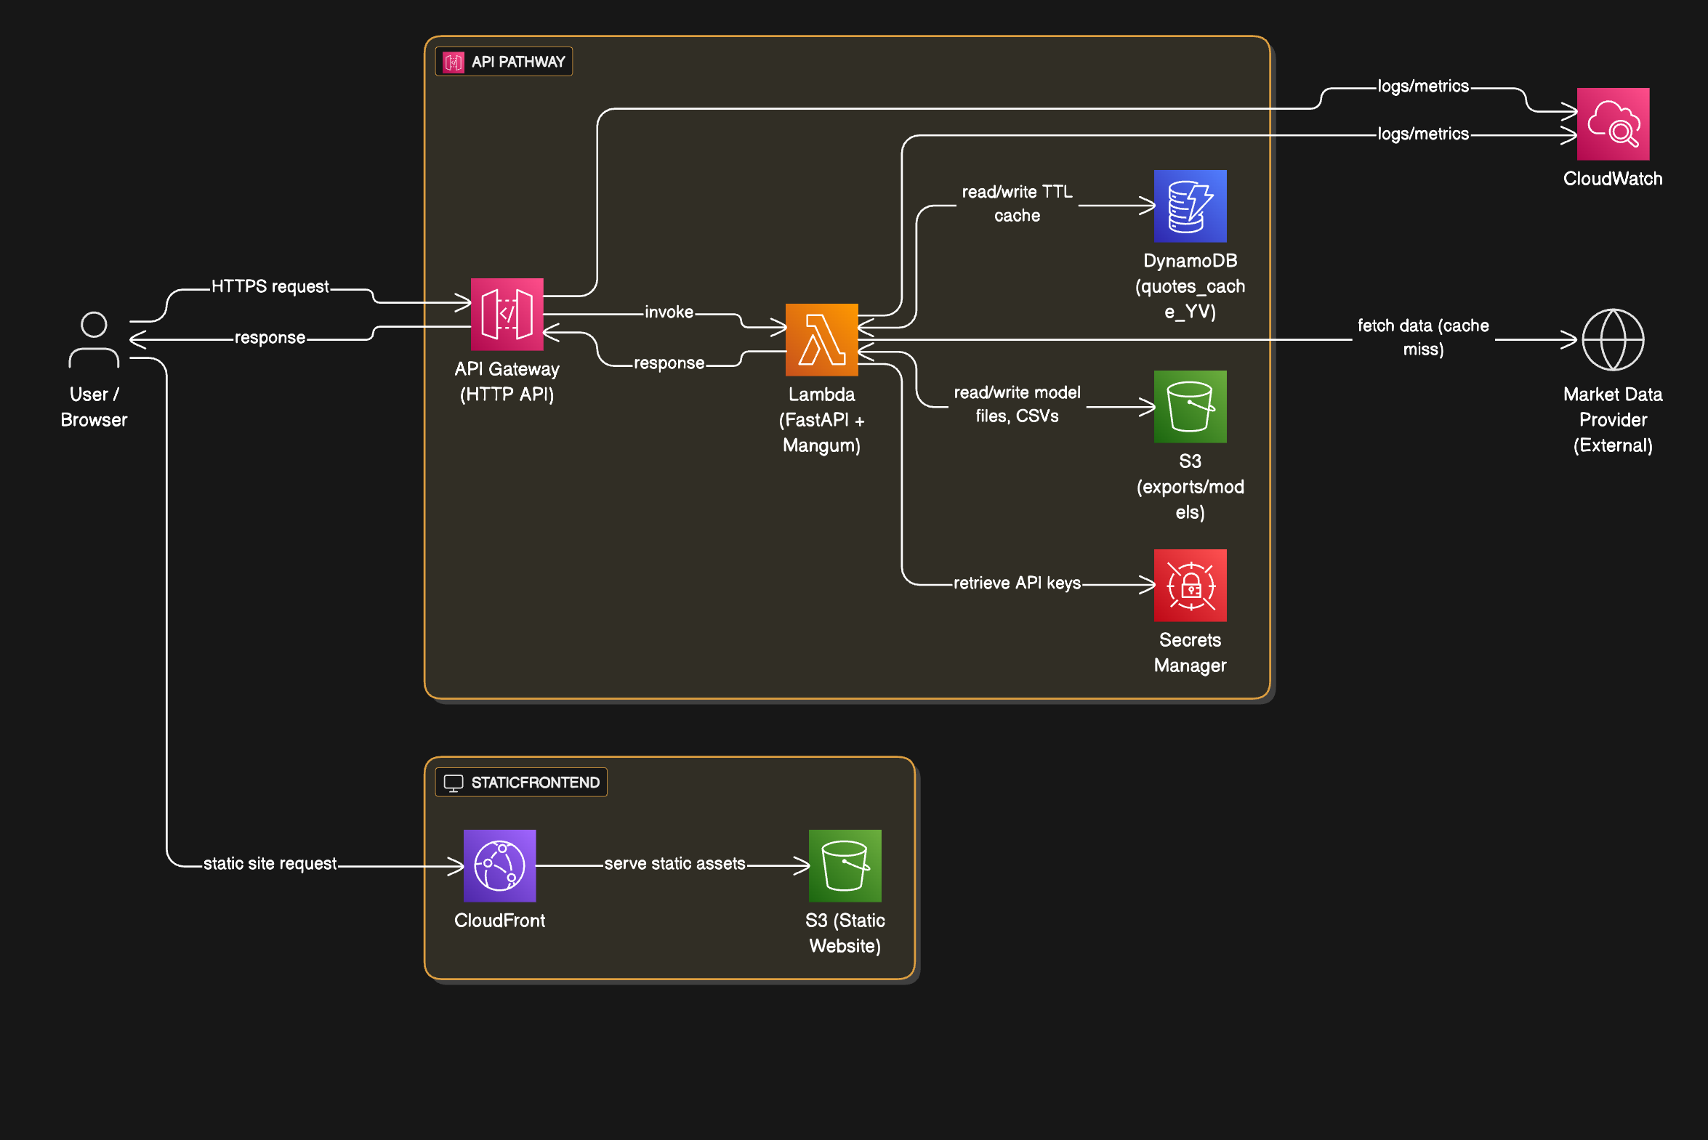Click the small icon in API PATHWAY label
Screen dimensions: 1708x1140
pyautogui.click(x=454, y=62)
